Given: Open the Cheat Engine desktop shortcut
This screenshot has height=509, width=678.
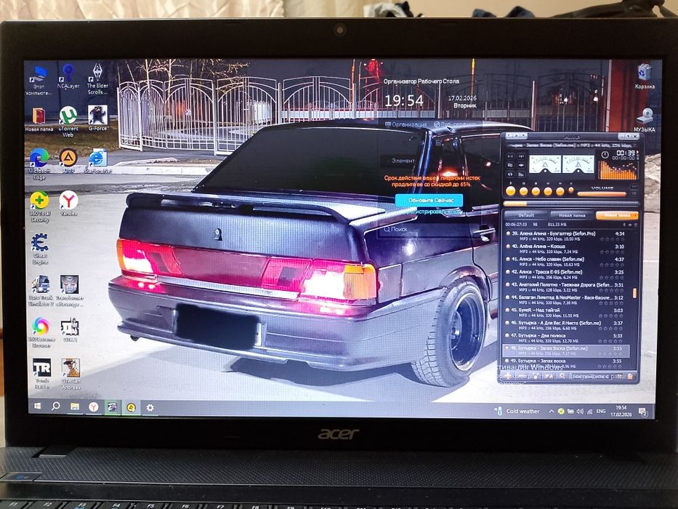Looking at the screenshot, I should coord(40,249).
